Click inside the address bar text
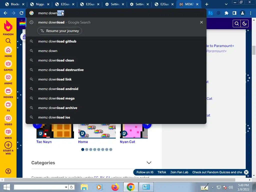The width and height of the screenshot is (256, 192). click(51, 13)
